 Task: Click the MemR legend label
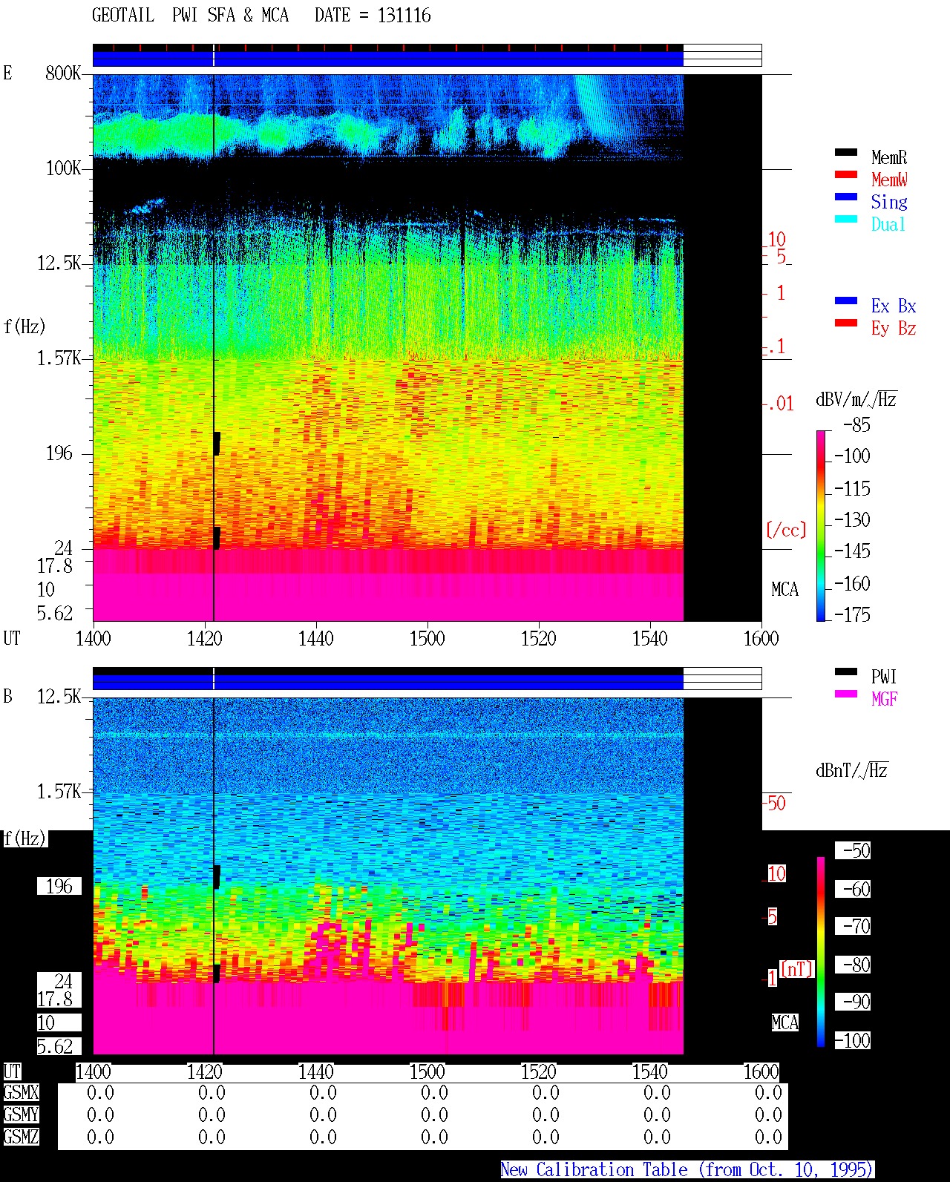(x=889, y=157)
